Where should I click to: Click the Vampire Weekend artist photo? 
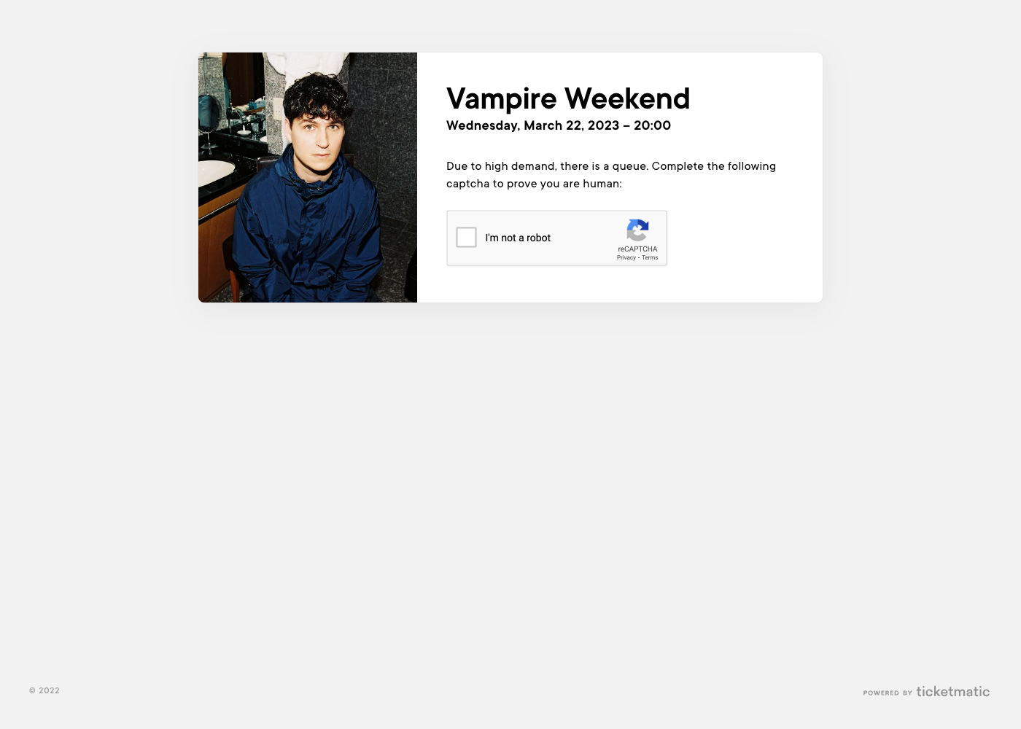click(308, 177)
